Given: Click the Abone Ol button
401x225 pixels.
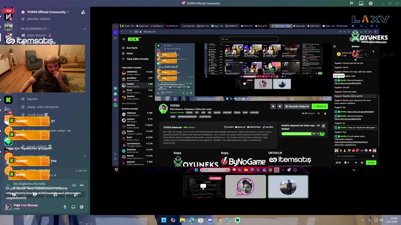Looking at the screenshot, I should tap(320, 106).
